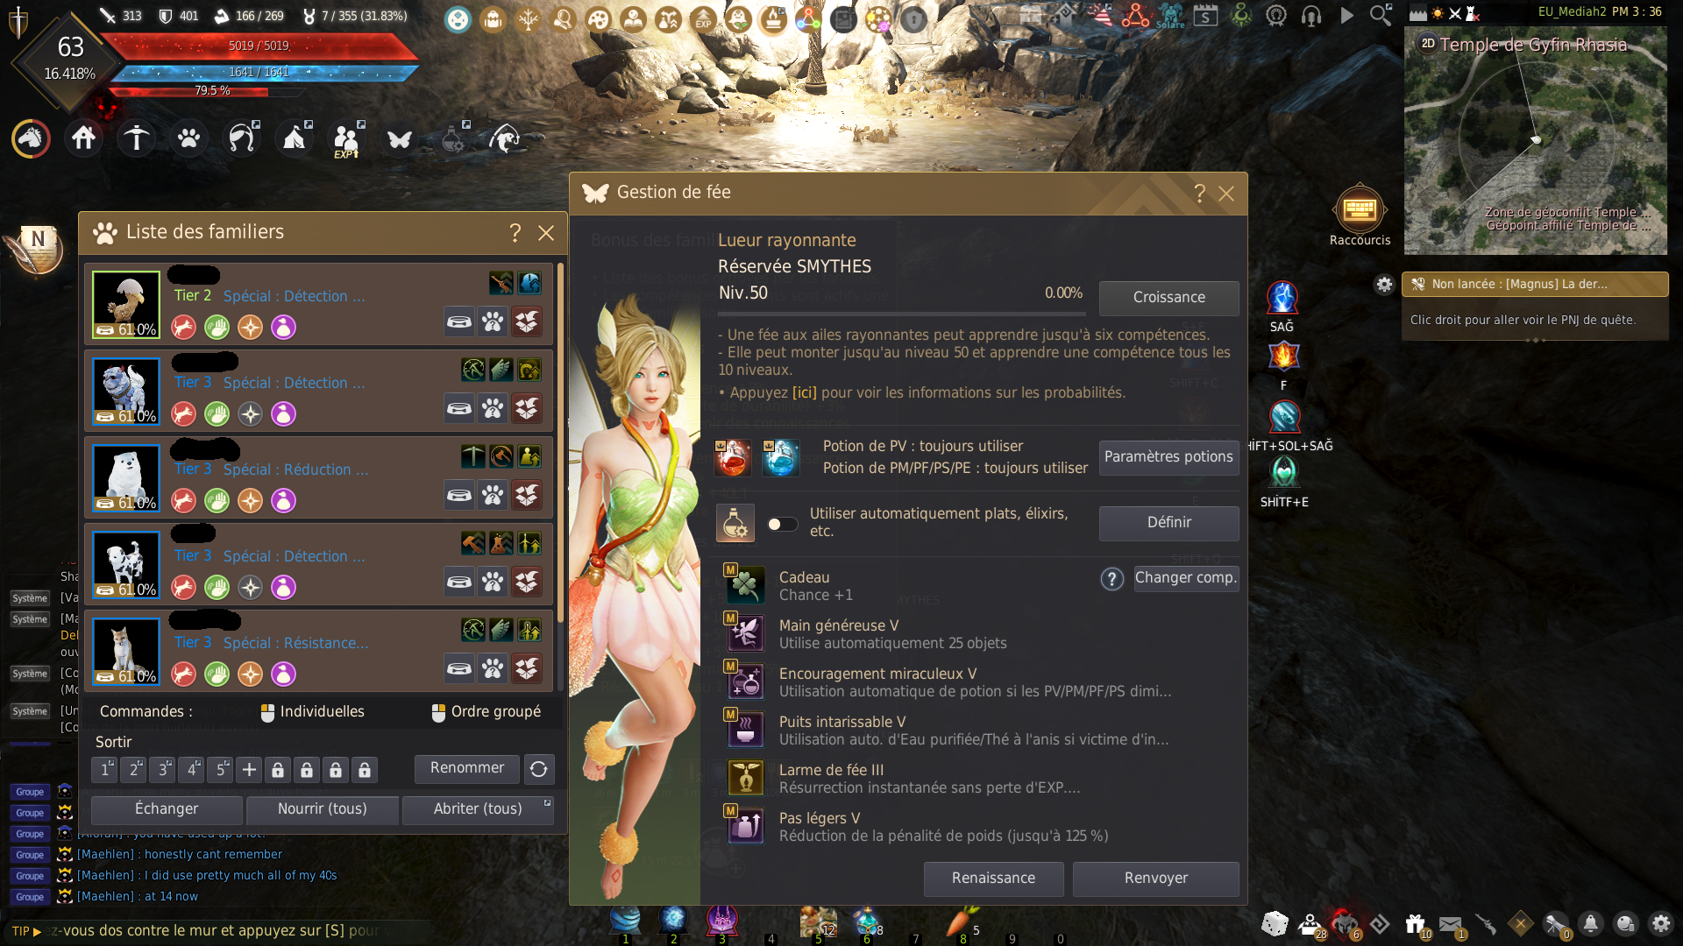Click the horse mount icon
Image resolution: width=1683 pixels, height=946 pixels.
pyautogui.click(x=31, y=138)
